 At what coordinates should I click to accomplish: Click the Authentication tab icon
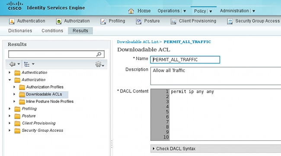[x=12, y=21]
